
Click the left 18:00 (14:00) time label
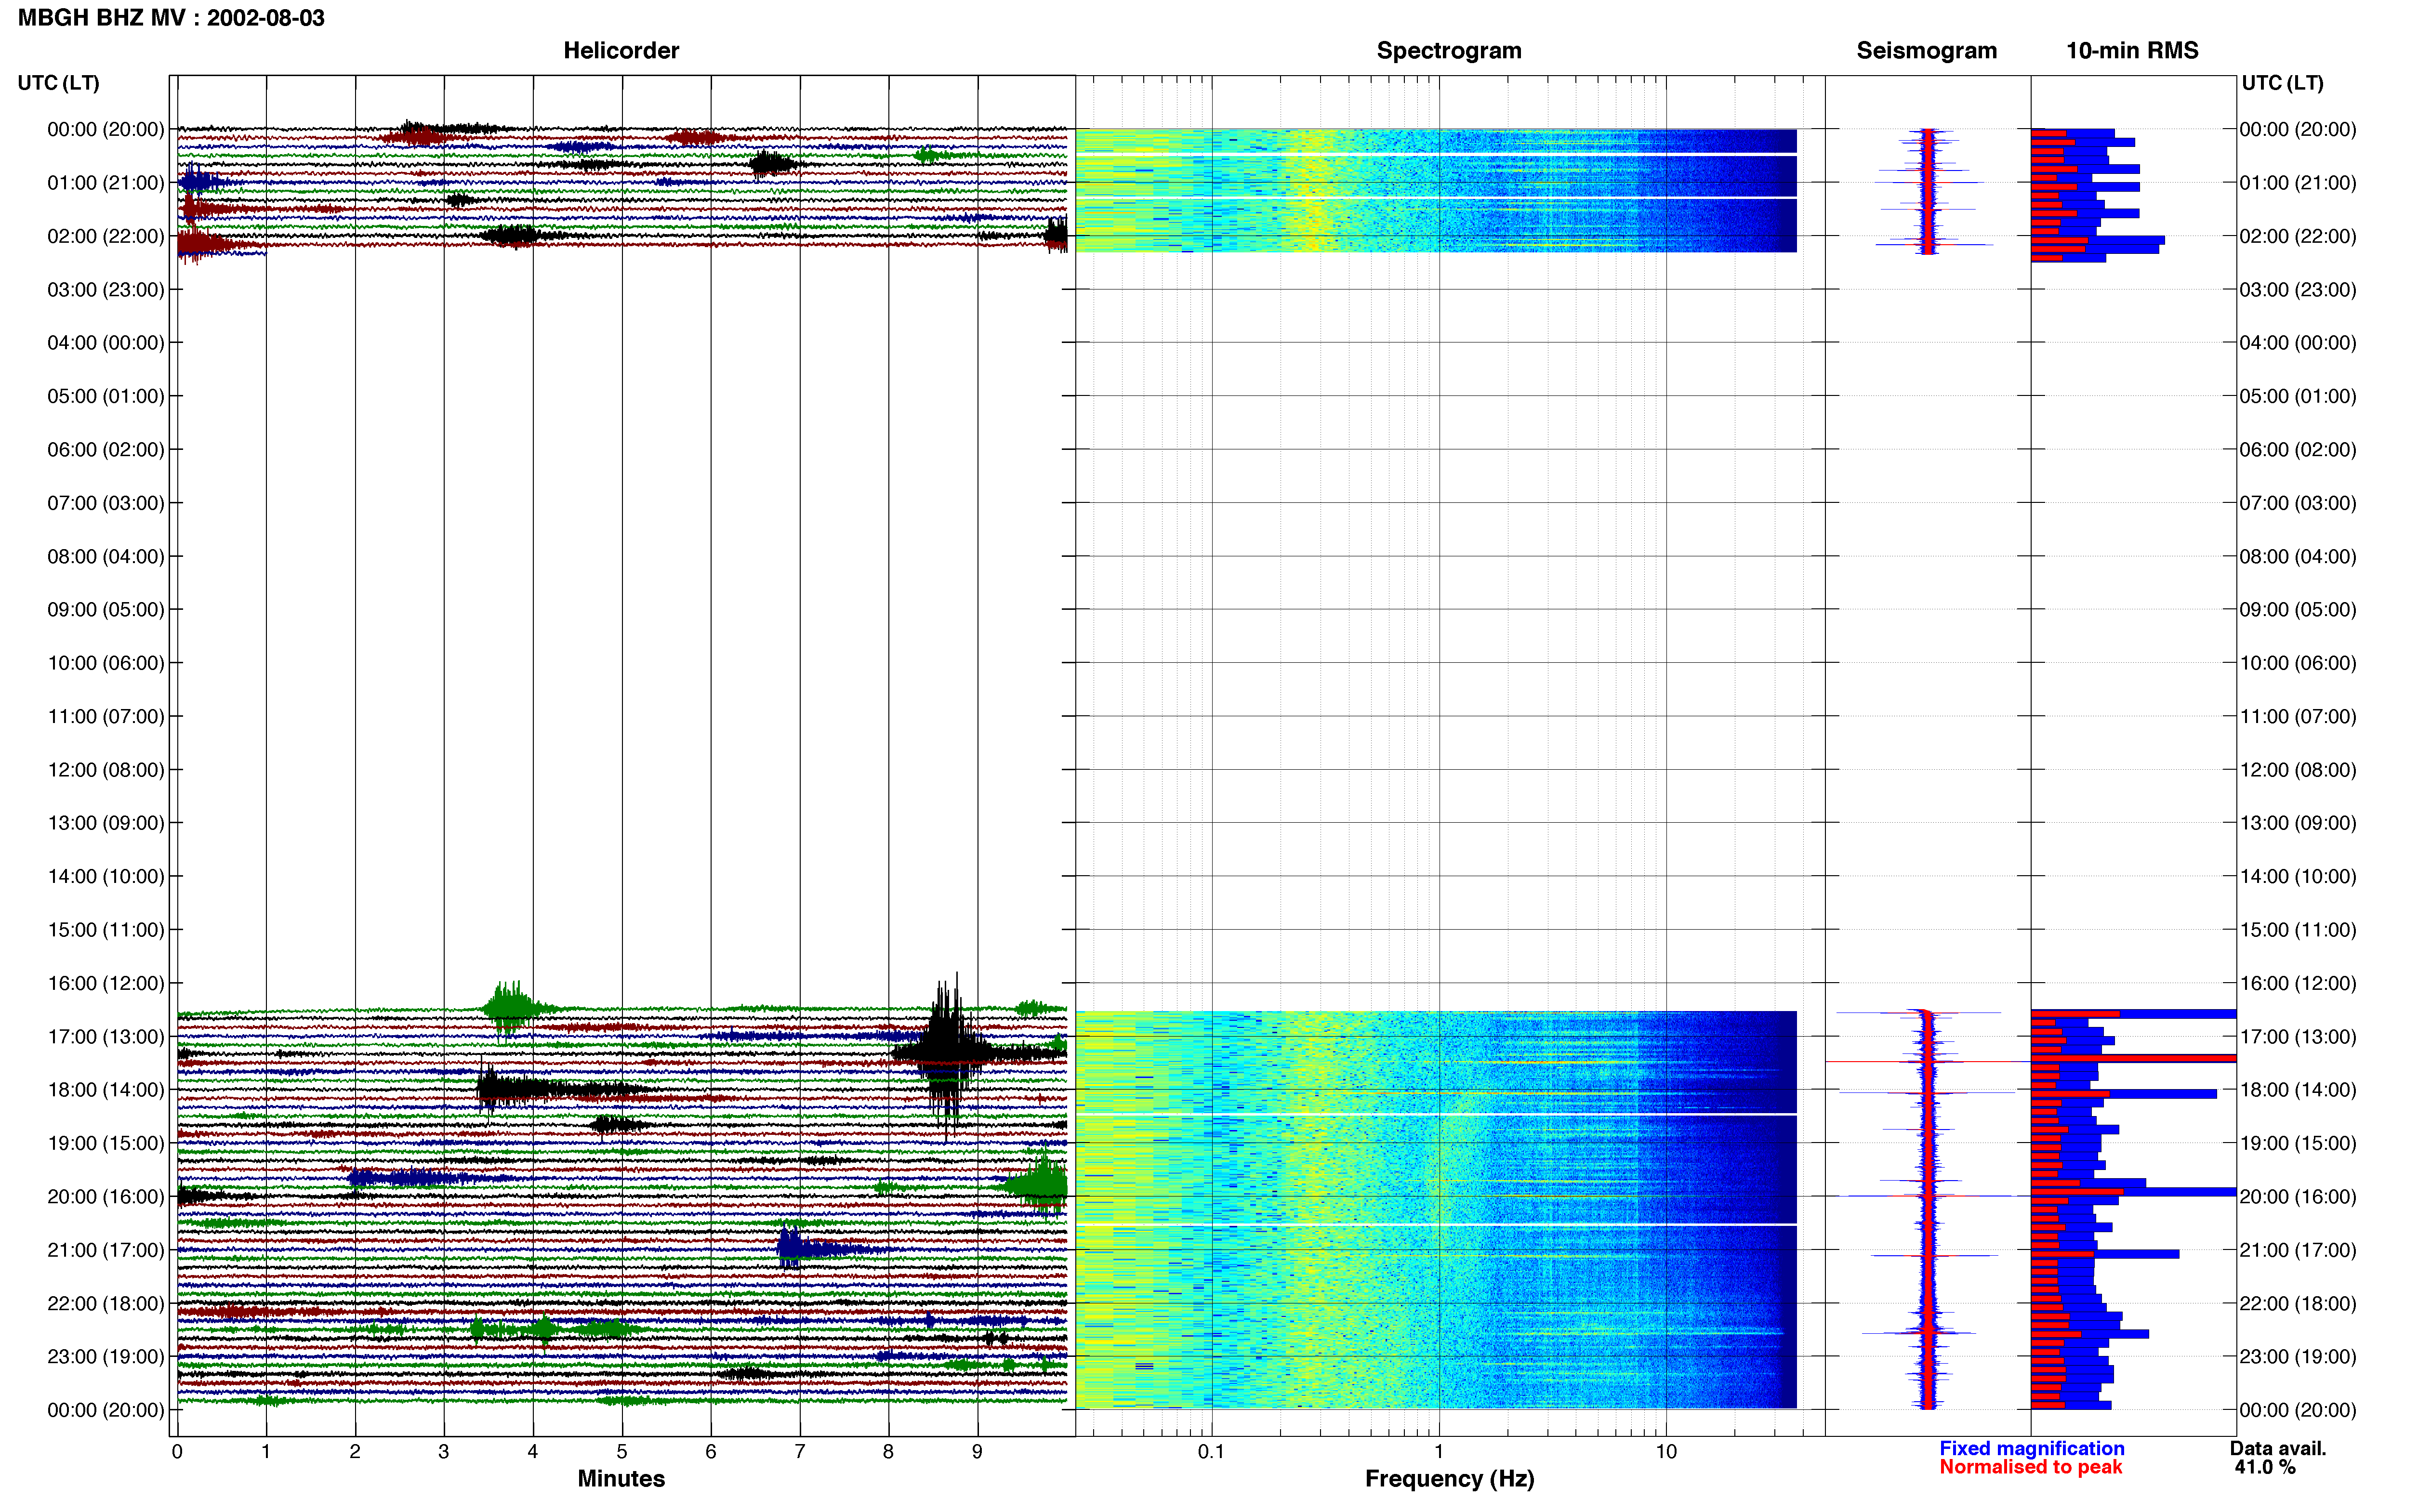tap(106, 1090)
